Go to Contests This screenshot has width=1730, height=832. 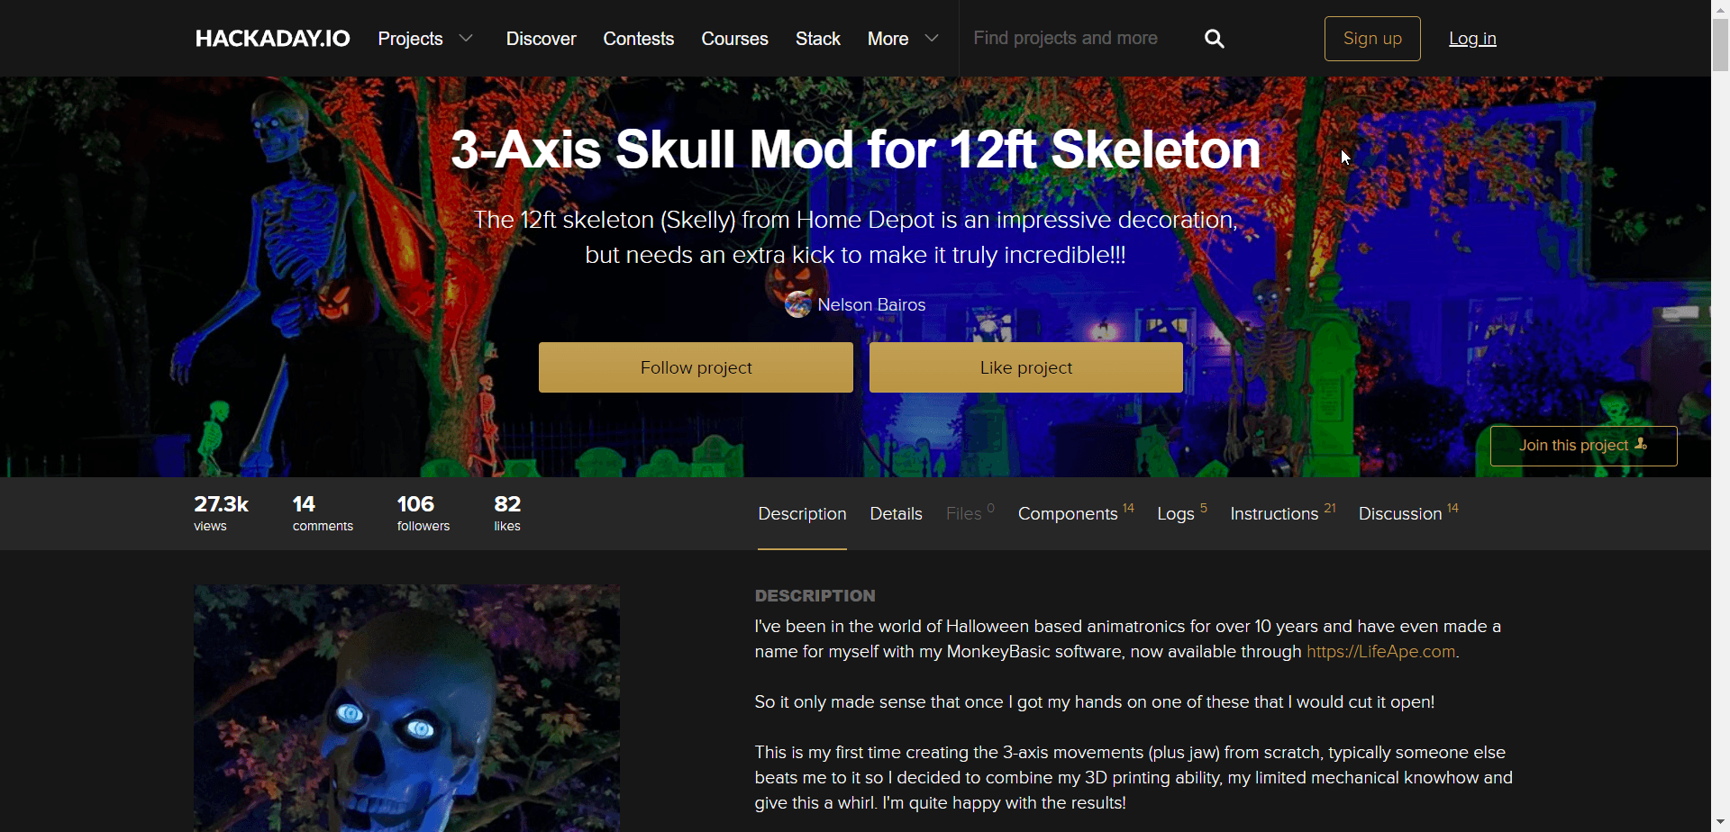click(x=639, y=39)
